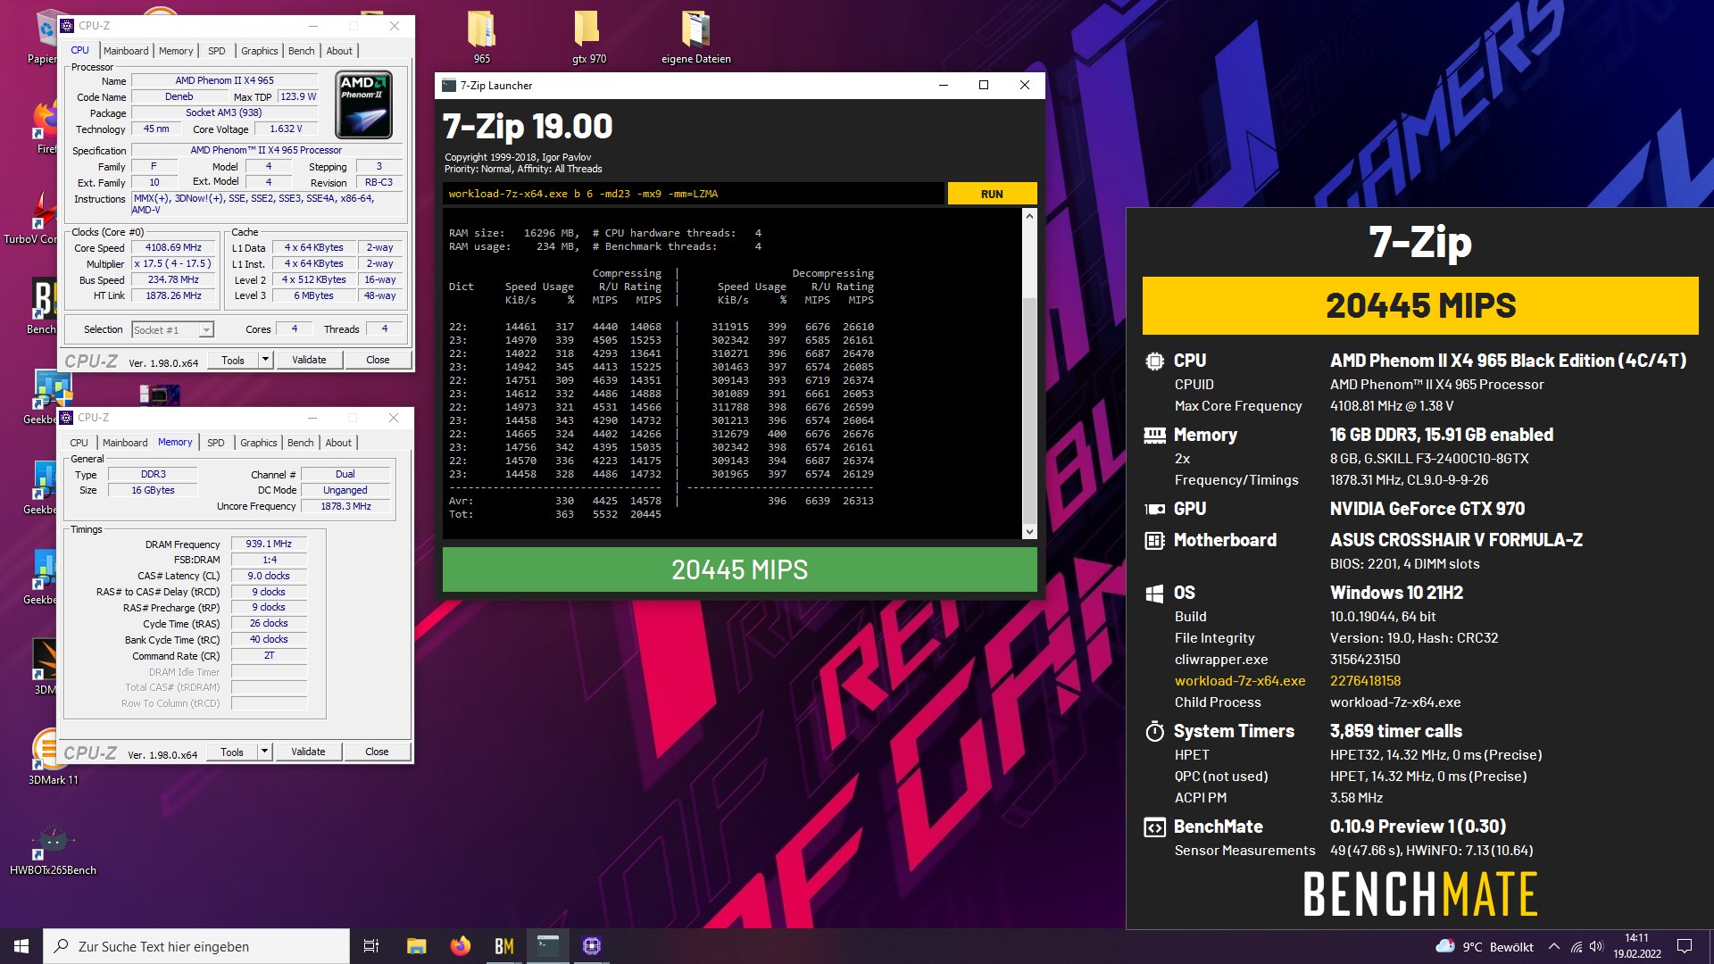Click the GPU icon in BenchMate panel

1154,509
